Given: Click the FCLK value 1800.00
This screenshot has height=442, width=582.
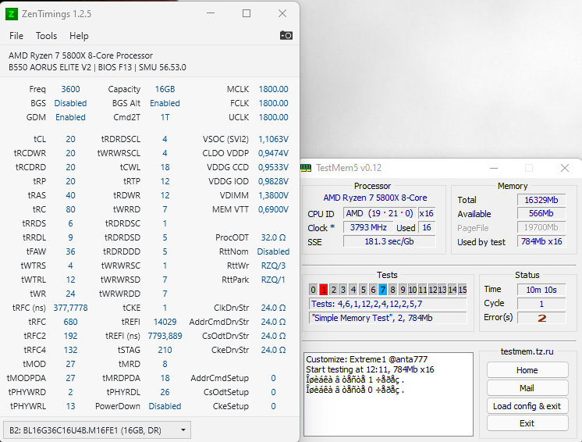Looking at the screenshot, I should [x=273, y=103].
